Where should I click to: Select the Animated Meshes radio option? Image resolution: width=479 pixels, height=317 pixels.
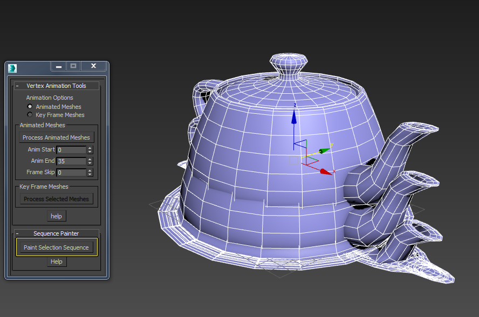click(30, 107)
